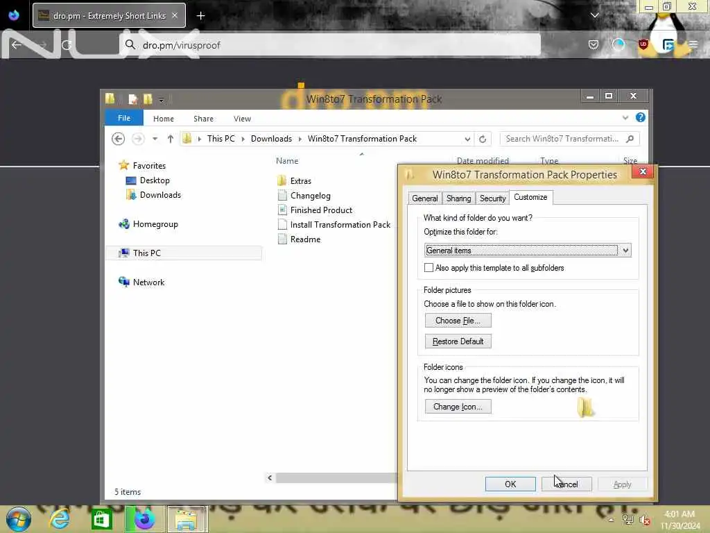This screenshot has height=533, width=710.
Task: Switch to Firefox in the taskbar
Action: tap(144, 519)
